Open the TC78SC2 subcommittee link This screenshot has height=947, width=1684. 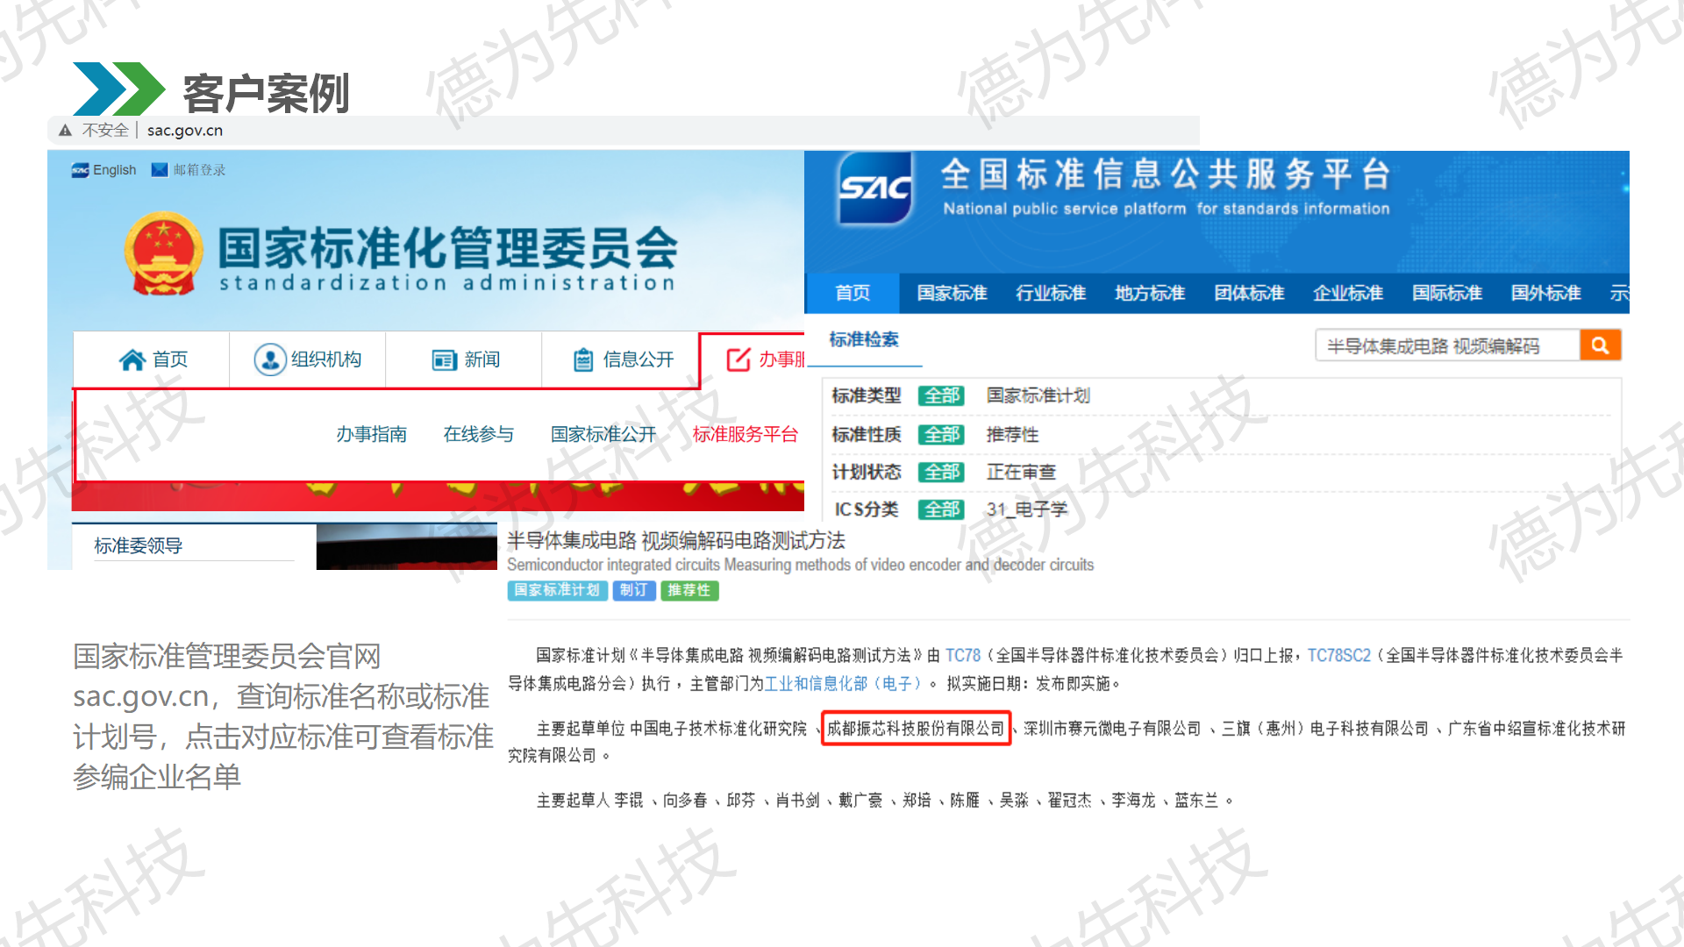tap(1339, 656)
